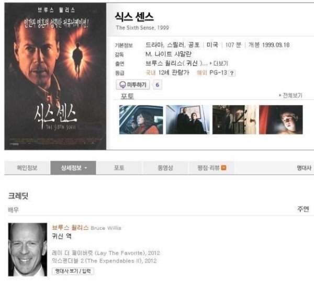Click the orange N badge on 평점·리뷰
The image size is (314, 284).
point(223,167)
